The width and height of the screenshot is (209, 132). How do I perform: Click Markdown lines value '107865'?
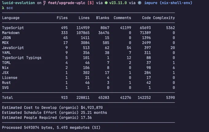[x=83, y=33]
